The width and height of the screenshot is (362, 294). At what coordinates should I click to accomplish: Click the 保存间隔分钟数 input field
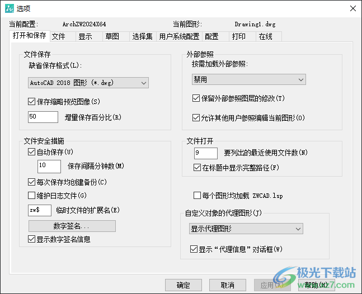tap(49, 166)
